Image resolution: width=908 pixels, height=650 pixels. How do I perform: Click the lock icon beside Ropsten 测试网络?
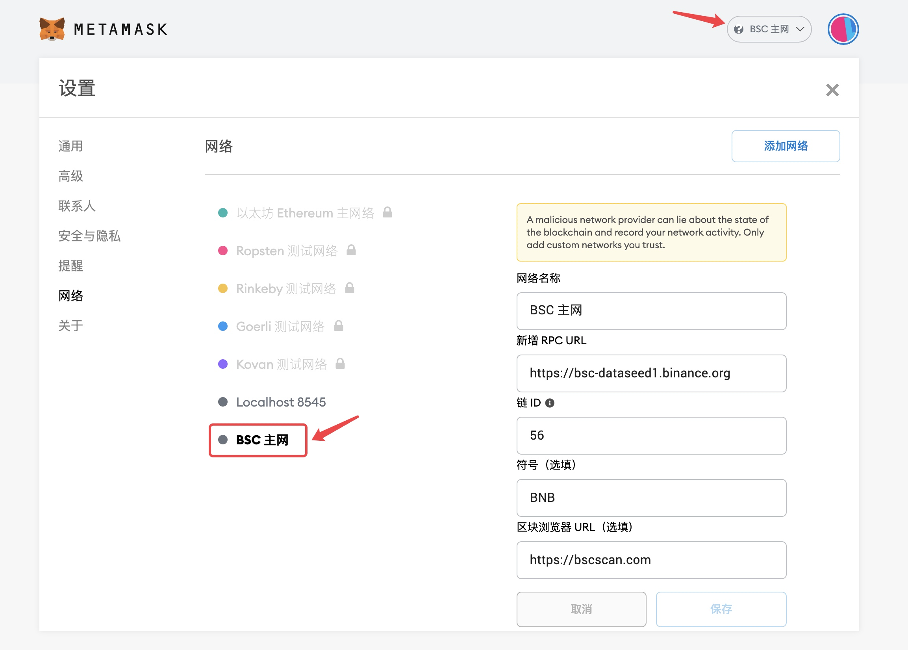351,250
